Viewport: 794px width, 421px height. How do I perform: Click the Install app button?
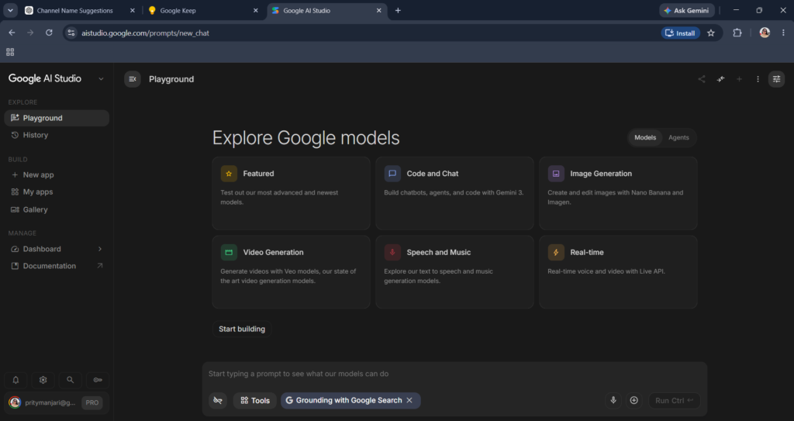(681, 33)
